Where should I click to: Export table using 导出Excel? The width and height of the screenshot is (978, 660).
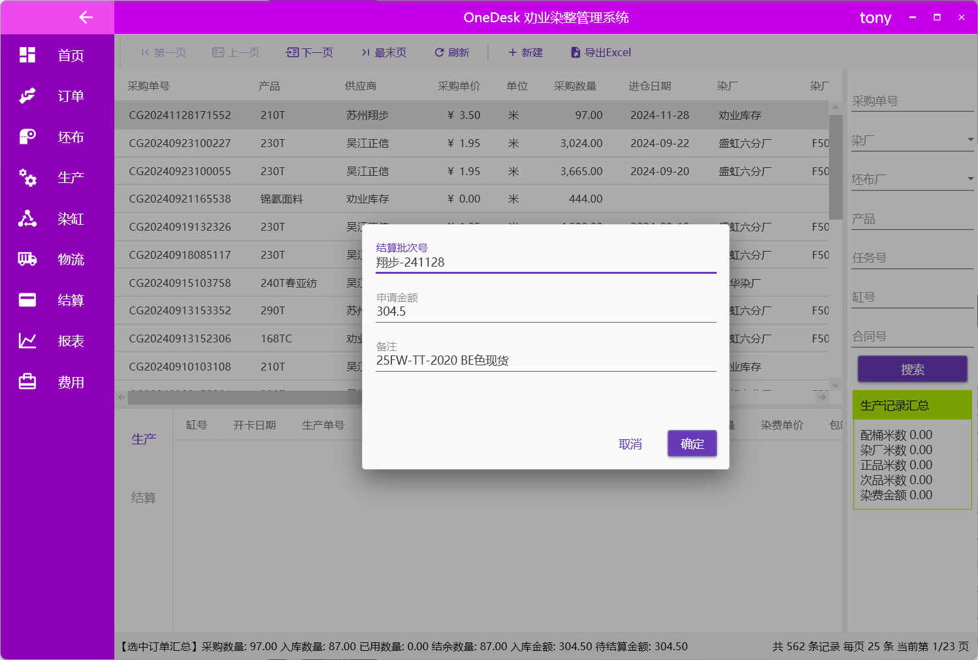coord(601,52)
